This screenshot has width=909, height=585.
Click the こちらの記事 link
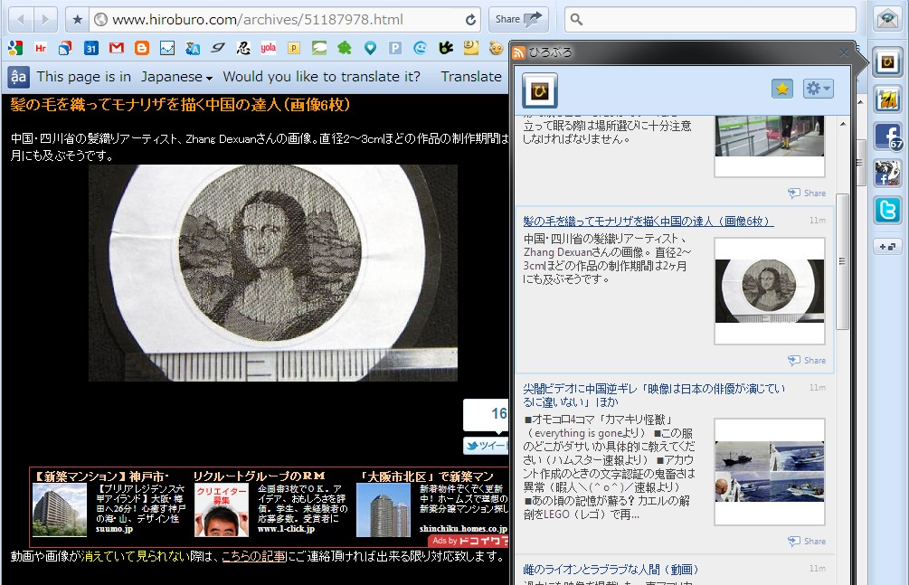click(x=254, y=556)
